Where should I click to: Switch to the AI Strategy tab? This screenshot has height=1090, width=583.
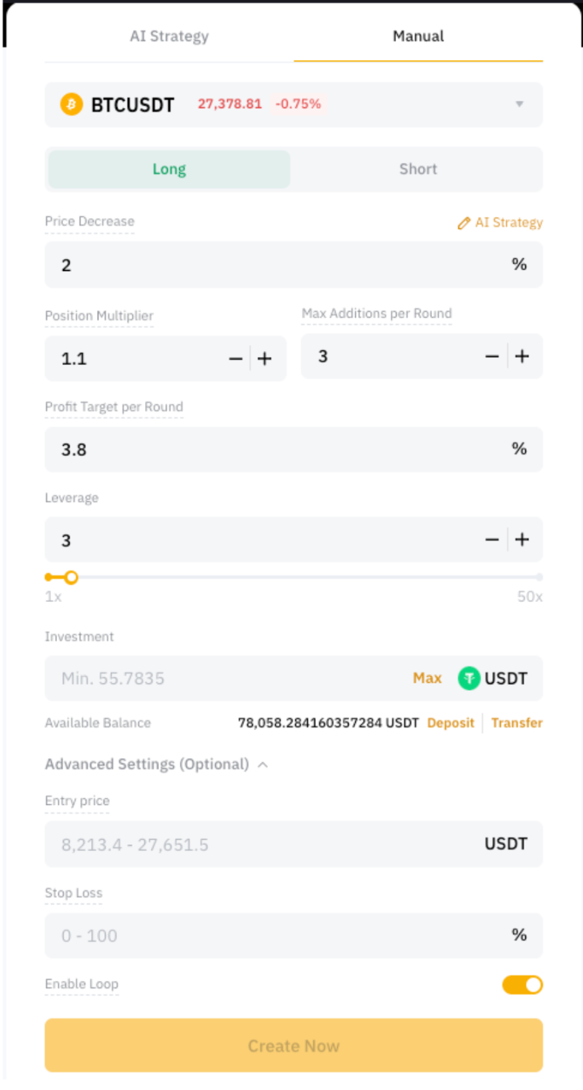point(169,36)
